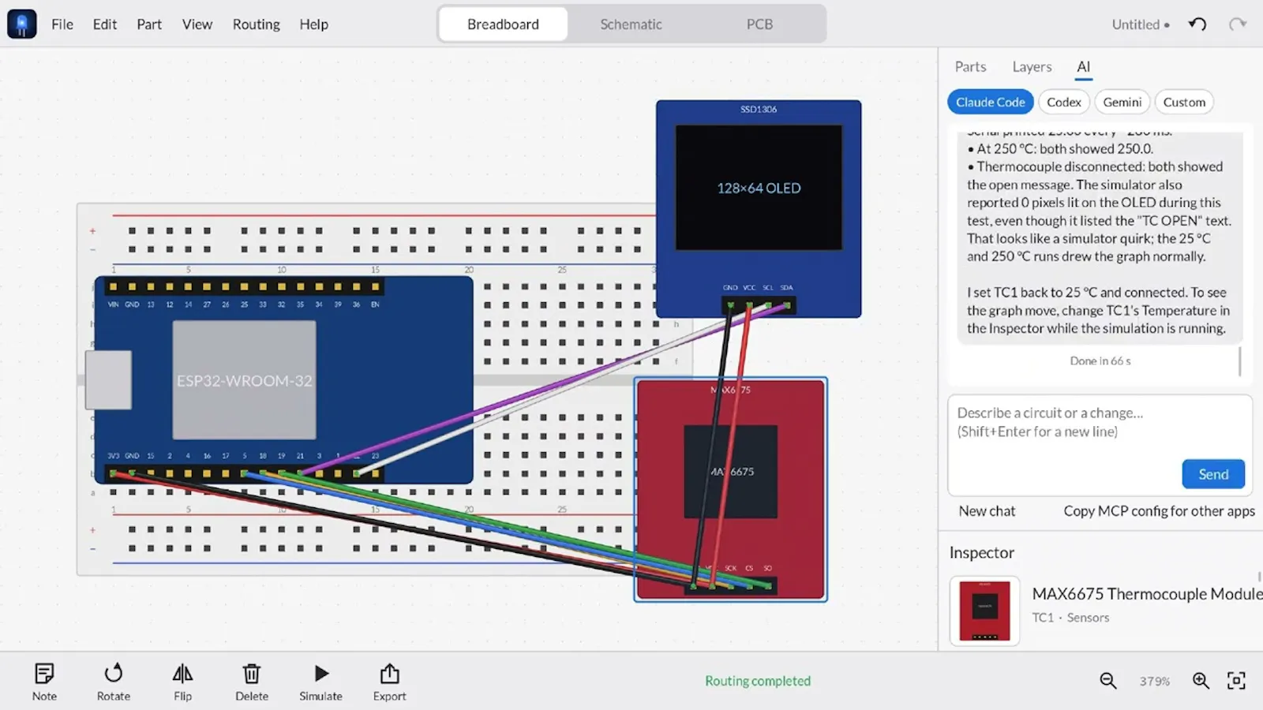This screenshot has height=710, width=1263.
Task: Open the File menu
Action: pos(62,24)
